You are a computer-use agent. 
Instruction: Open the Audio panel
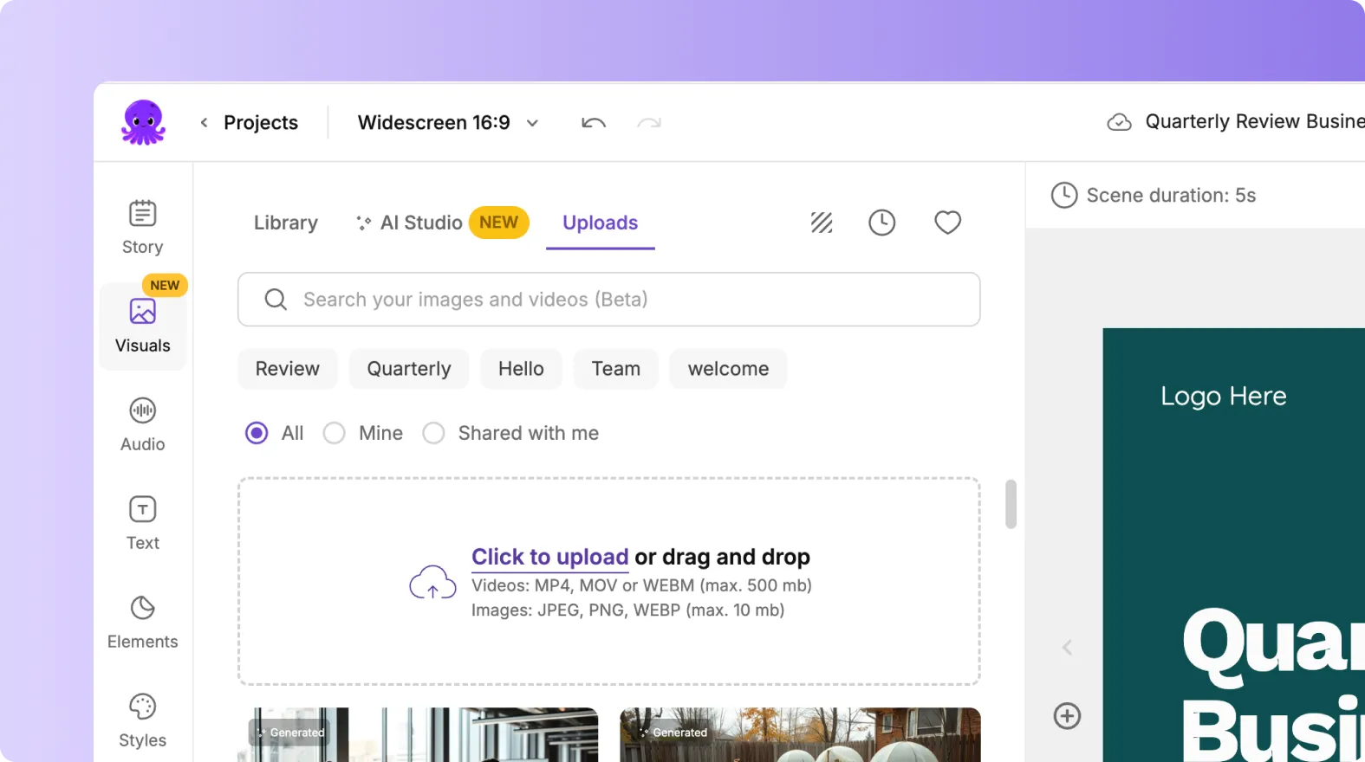tap(142, 424)
